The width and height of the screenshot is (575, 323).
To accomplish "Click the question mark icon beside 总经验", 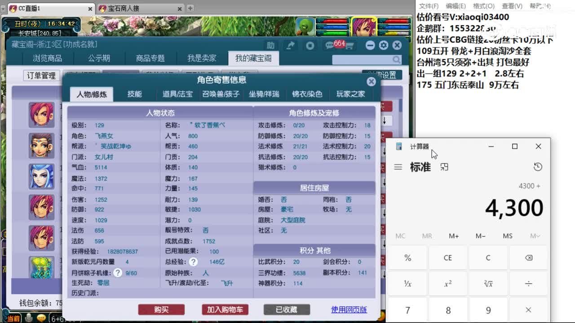I will click(193, 262).
